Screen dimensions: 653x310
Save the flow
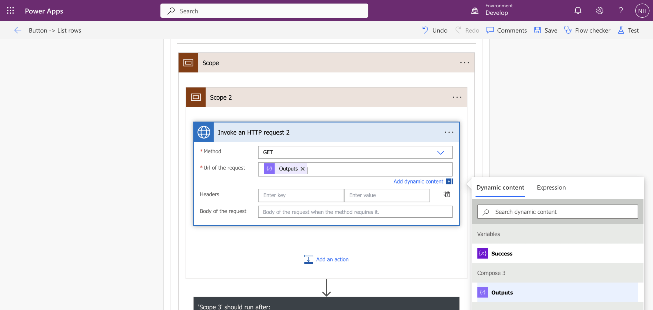tap(546, 30)
